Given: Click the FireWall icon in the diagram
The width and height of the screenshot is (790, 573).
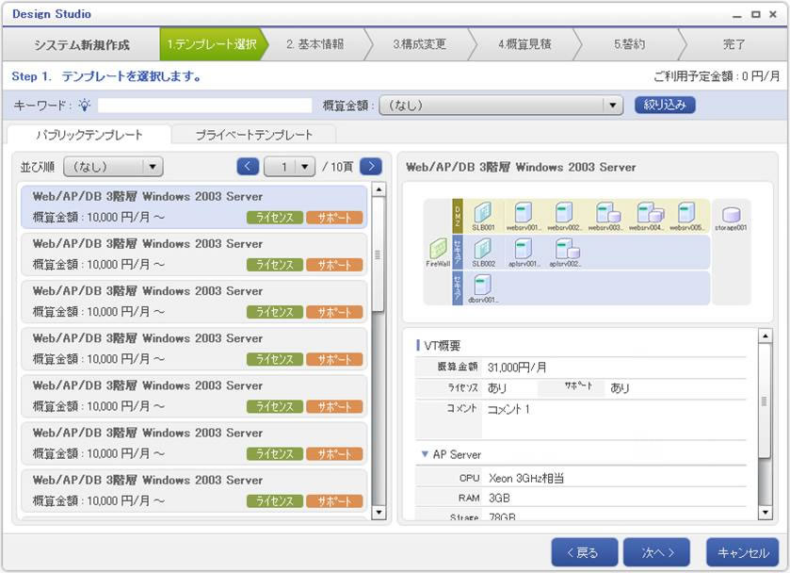Looking at the screenshot, I should coord(438,249).
